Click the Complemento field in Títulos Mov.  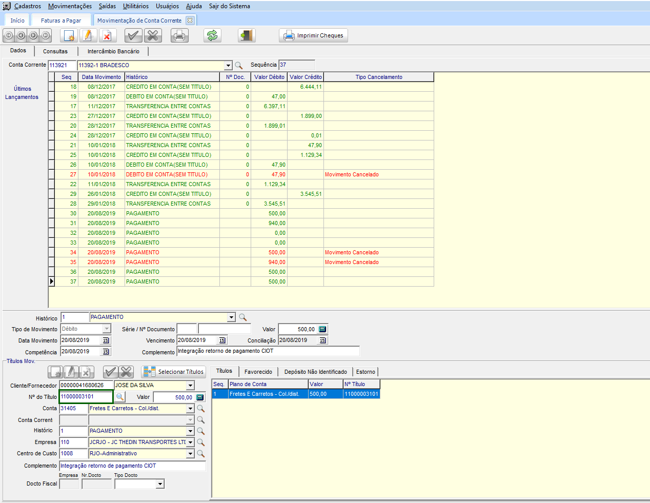132,466
